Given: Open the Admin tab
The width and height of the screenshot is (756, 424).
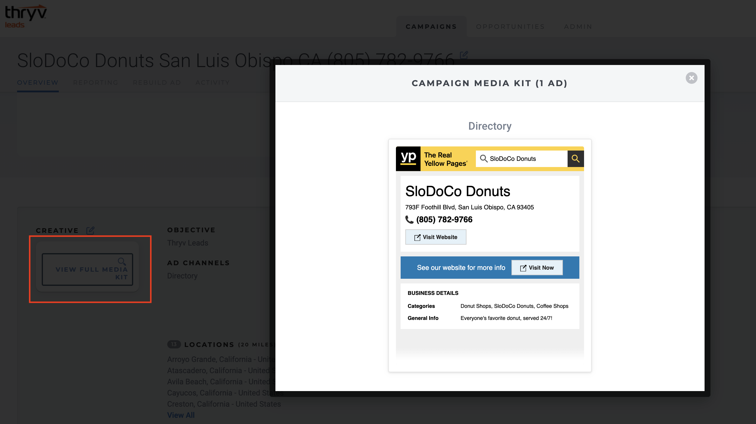Looking at the screenshot, I should pyautogui.click(x=578, y=26).
